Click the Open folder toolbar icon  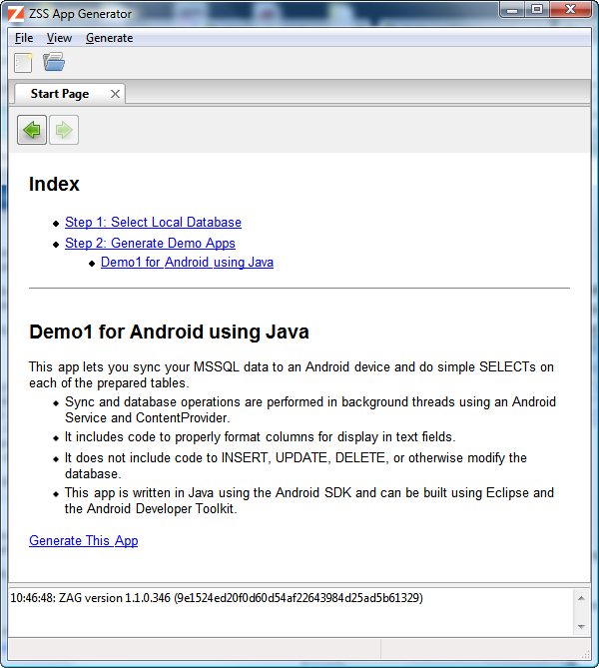point(54,62)
